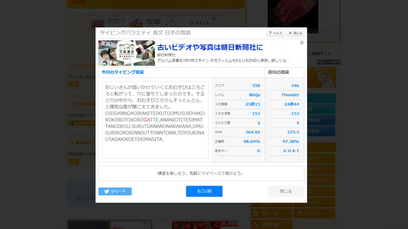The width and height of the screenshot is (408, 229).
Task: Open the ad info icon beside the banner
Action: coord(302,42)
